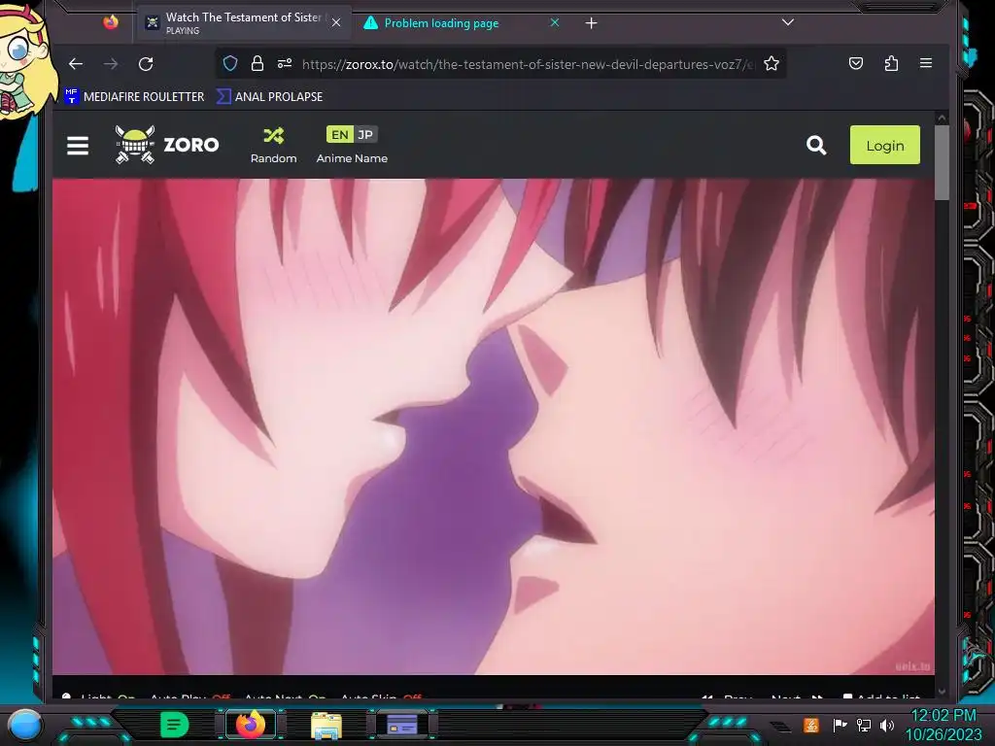Viewport: 995px width, 746px height.
Task: Open File Explorer on taskbar
Action: [326, 725]
